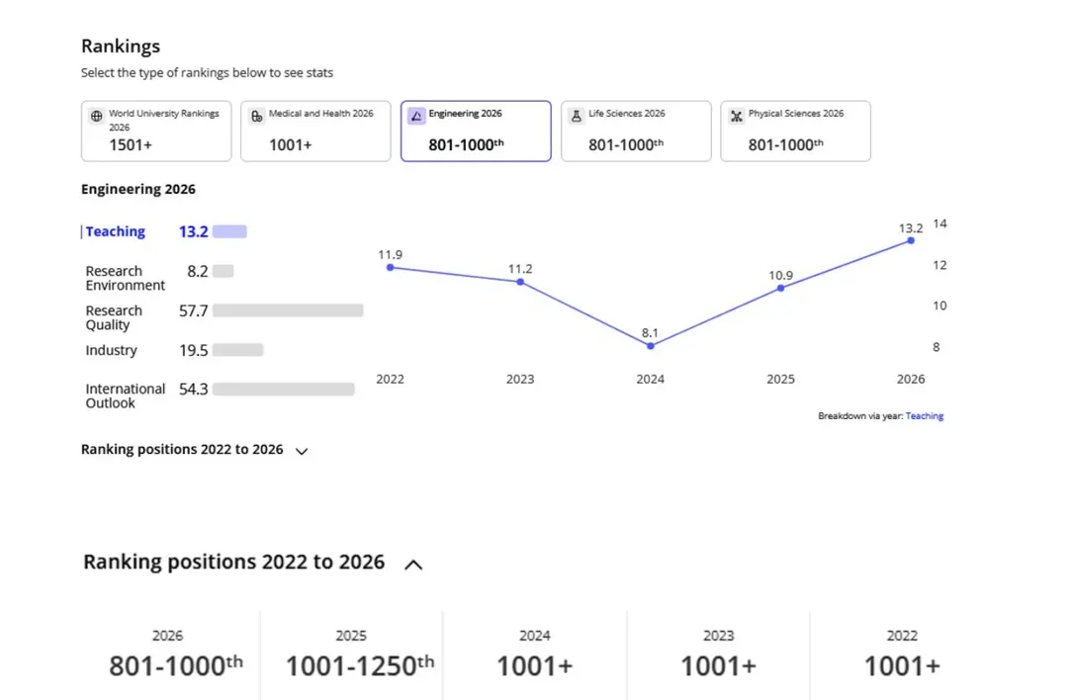Select the Industry score row
1068x700 pixels.
[x=112, y=350]
